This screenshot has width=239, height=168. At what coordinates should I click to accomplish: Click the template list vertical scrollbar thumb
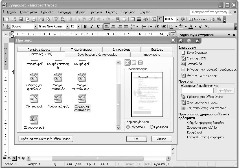click(118, 104)
